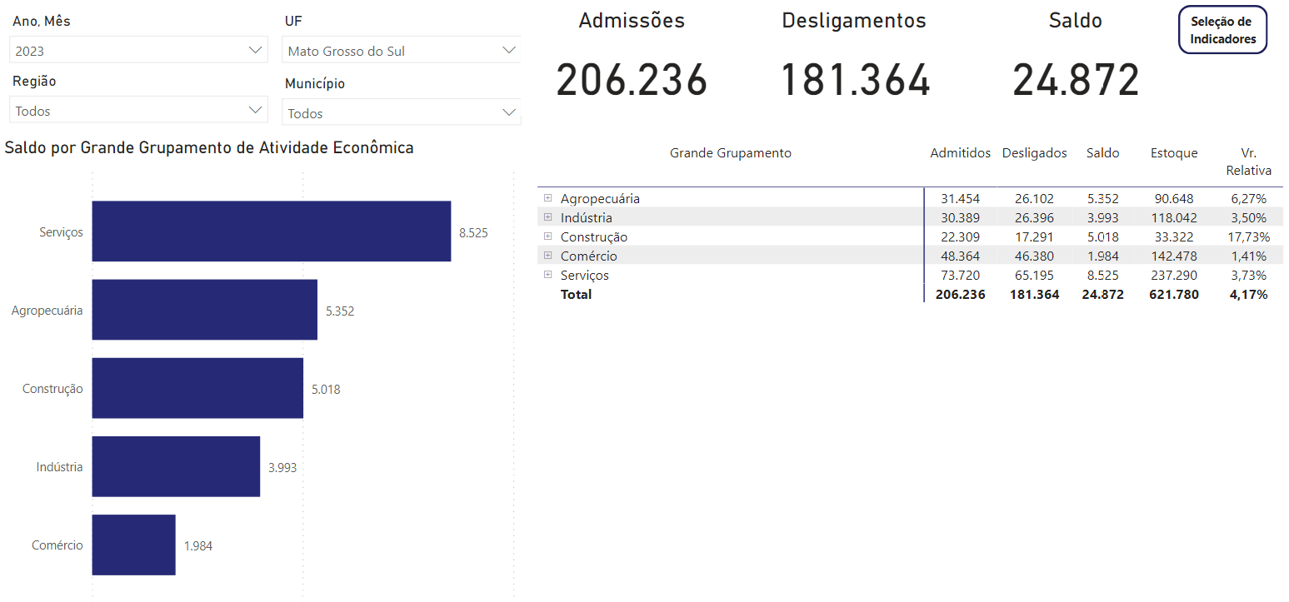Expand the Serviços row plus icon
Image resolution: width=1289 pixels, height=602 pixels.
click(547, 275)
